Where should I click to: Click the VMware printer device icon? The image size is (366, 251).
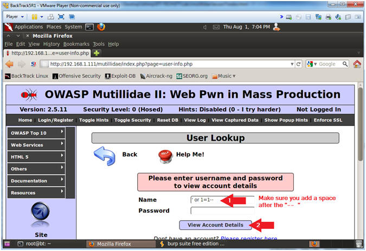pyautogui.click(x=328, y=17)
